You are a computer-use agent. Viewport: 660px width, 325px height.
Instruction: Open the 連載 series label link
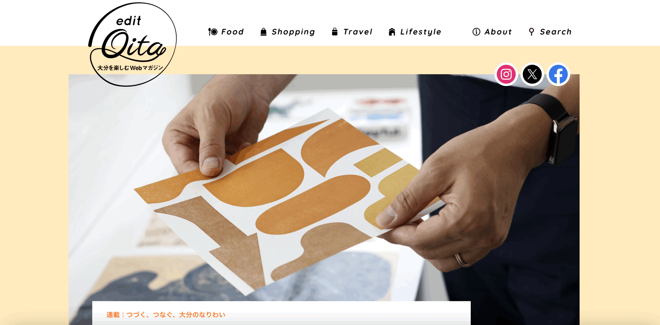point(113,315)
